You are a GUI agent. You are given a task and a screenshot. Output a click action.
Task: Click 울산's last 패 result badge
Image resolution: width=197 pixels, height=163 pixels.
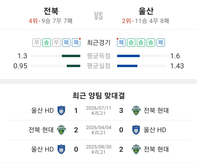coord(161,42)
